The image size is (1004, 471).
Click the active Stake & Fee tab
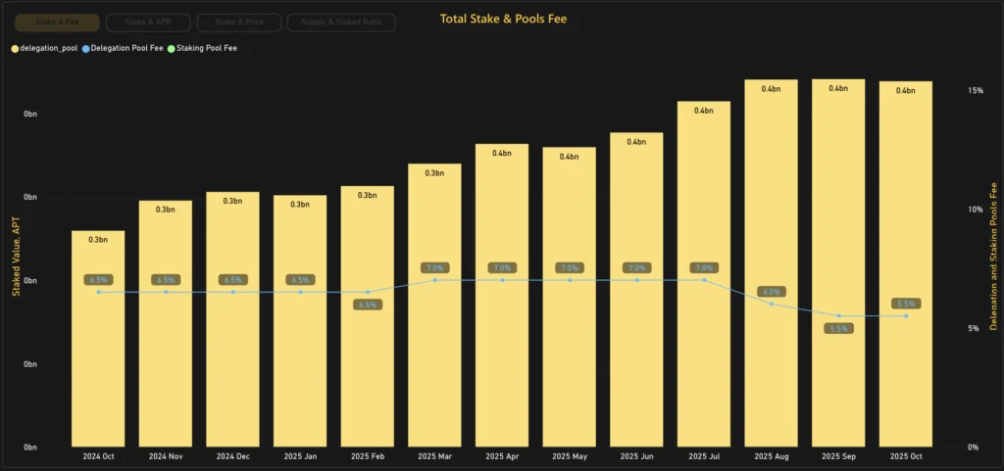click(x=57, y=22)
